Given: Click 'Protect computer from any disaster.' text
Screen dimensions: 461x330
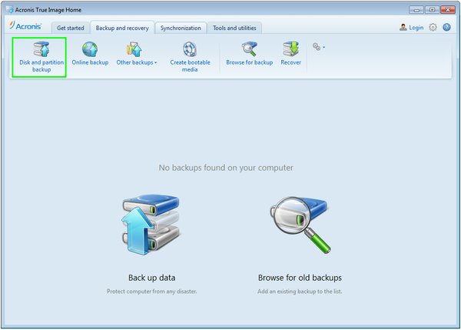Looking at the screenshot, I should (x=151, y=292).
